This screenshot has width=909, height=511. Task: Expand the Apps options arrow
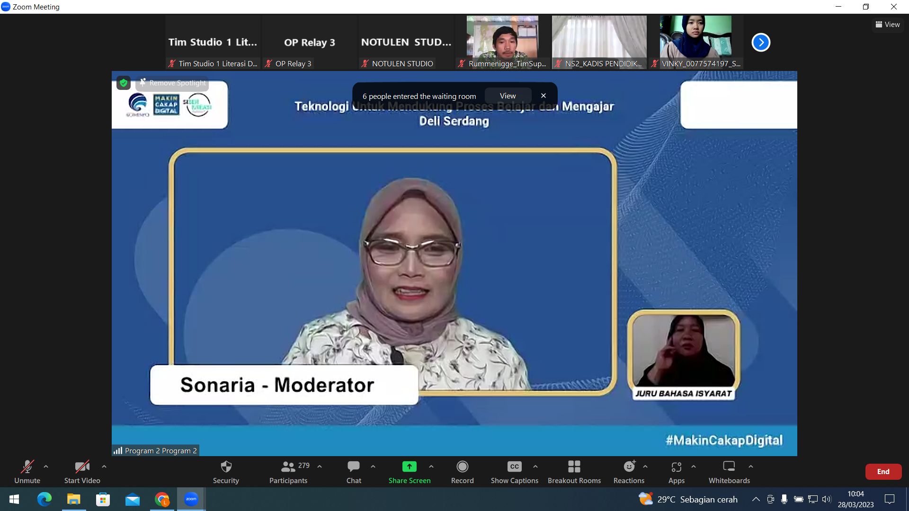point(694,467)
